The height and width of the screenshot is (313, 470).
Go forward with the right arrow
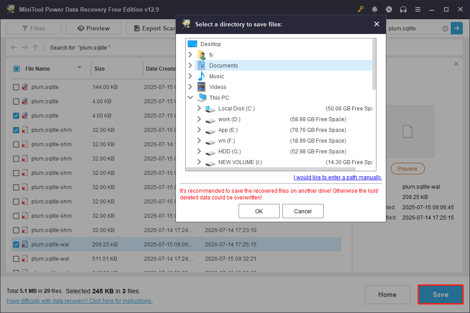[x=25, y=47]
